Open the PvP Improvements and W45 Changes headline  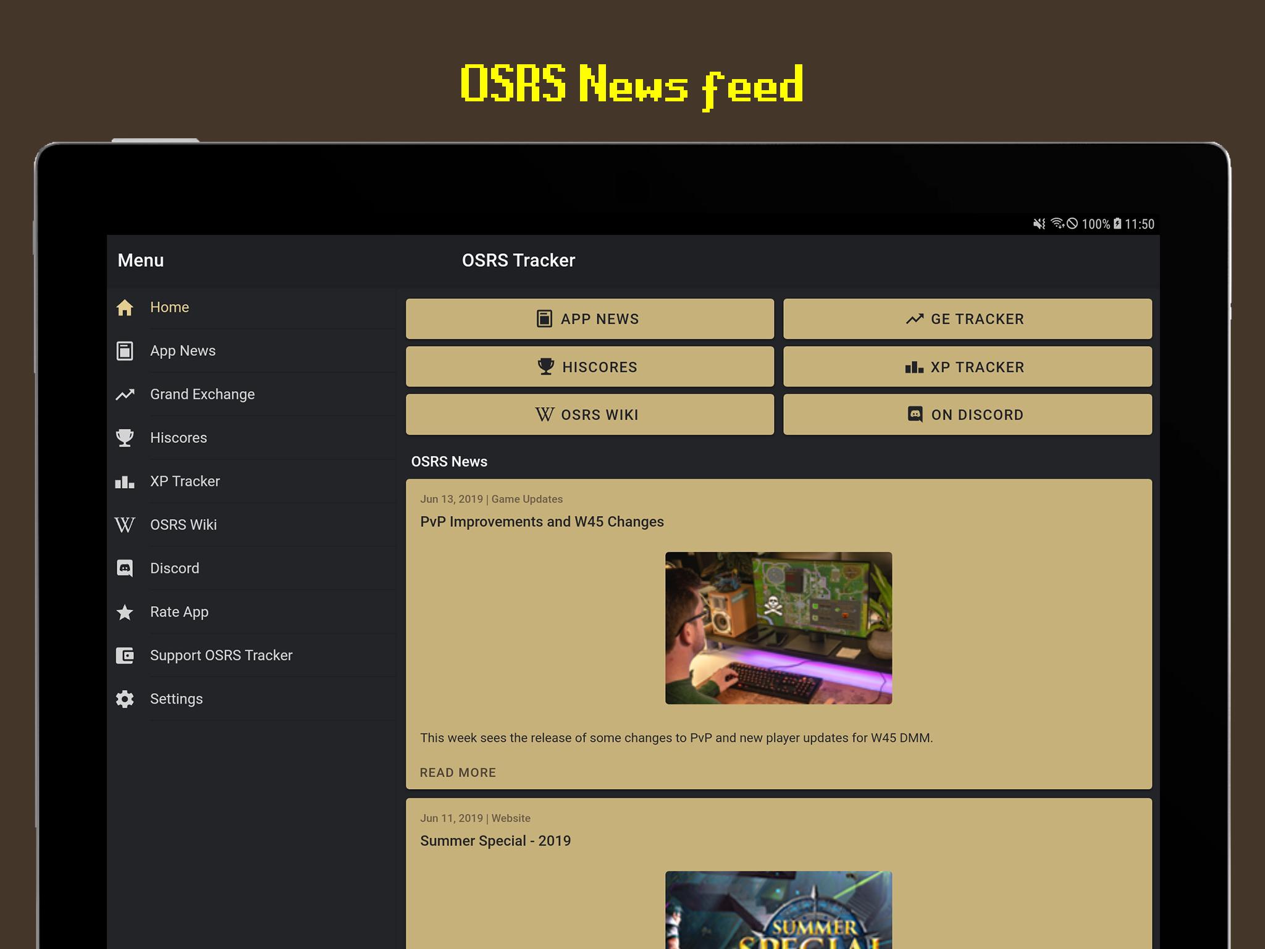pyautogui.click(x=542, y=522)
